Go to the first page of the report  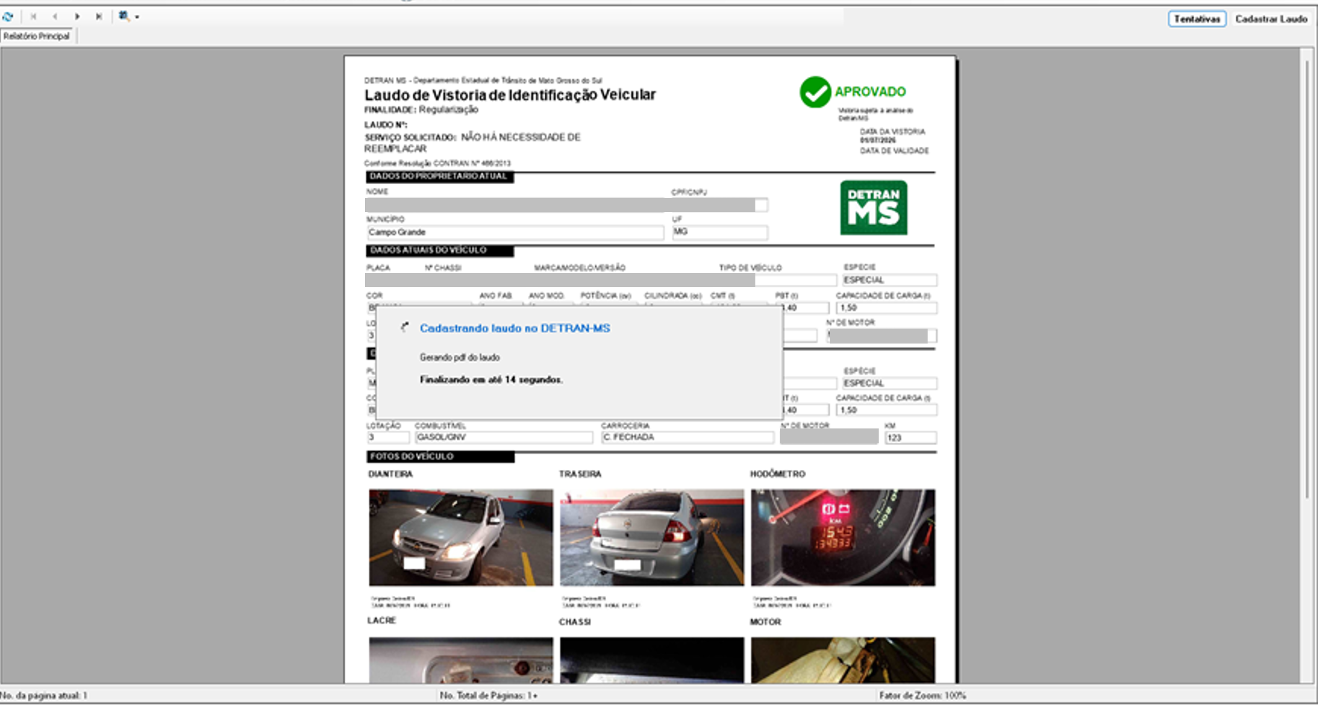click(x=33, y=17)
